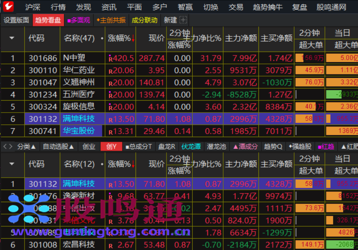
Task: Click the 名称(12) column header
Action: (79, 164)
